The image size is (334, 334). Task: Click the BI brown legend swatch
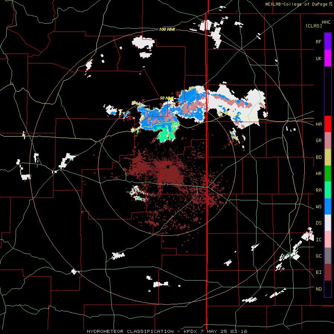(328, 272)
